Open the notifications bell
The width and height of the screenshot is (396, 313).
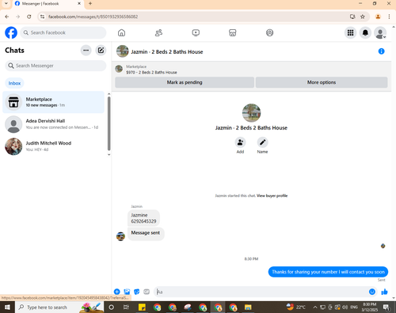pos(365,32)
